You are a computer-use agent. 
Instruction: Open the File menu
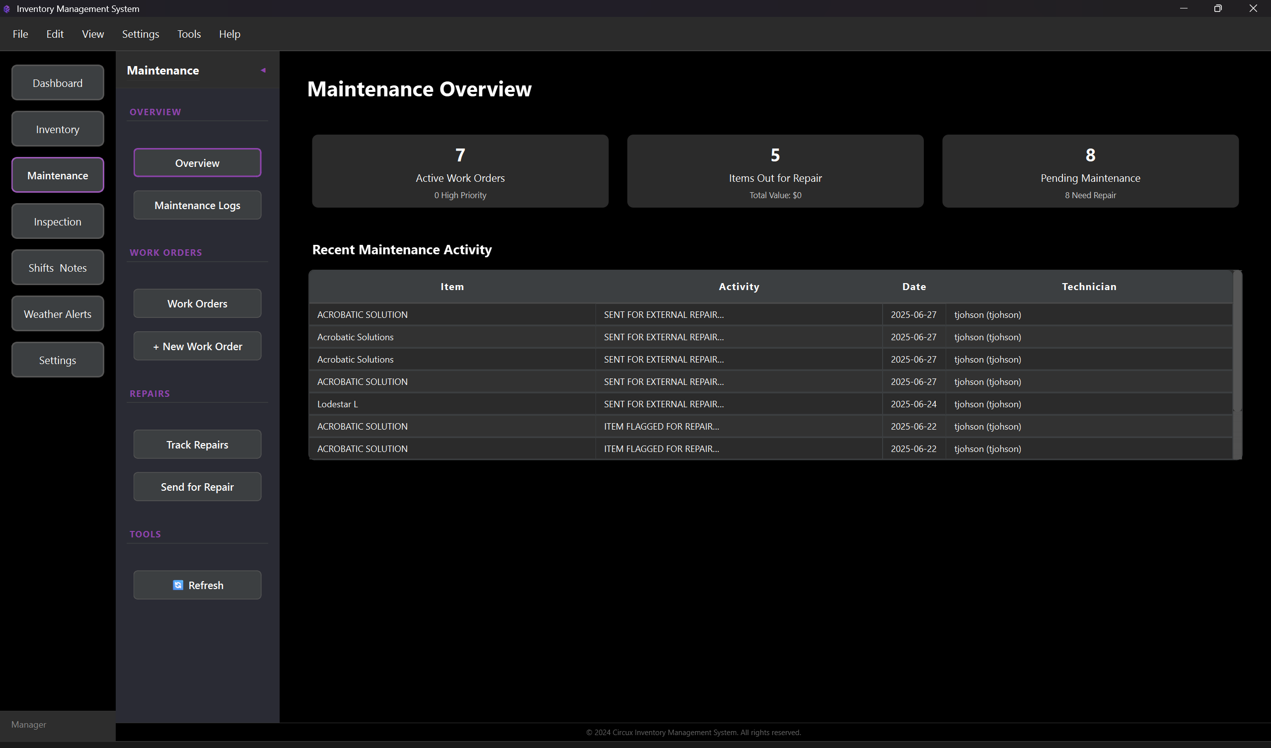(20, 34)
